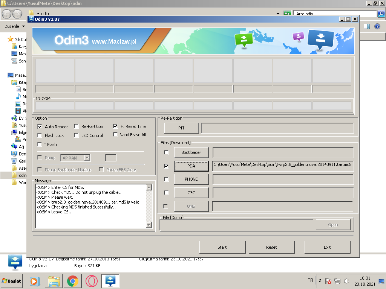Tick the CSC file checkbox

[x=166, y=193]
